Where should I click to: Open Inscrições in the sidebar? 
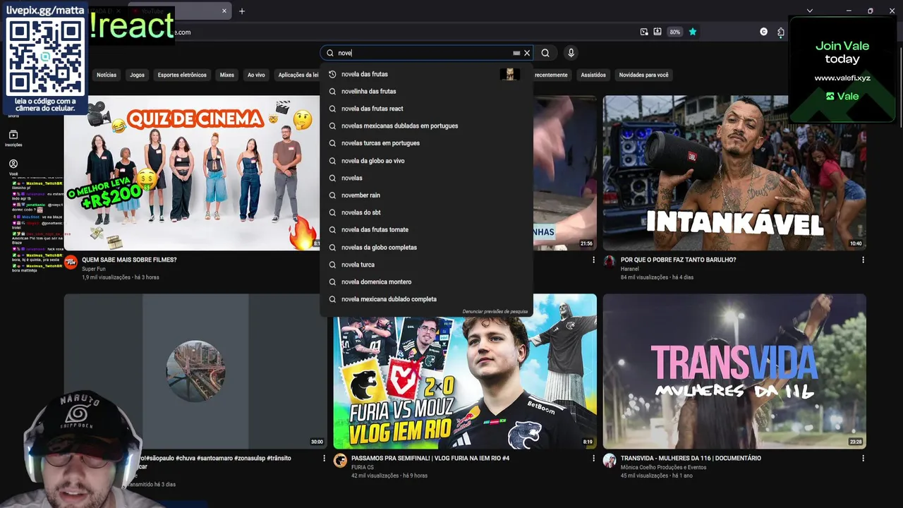(x=13, y=138)
